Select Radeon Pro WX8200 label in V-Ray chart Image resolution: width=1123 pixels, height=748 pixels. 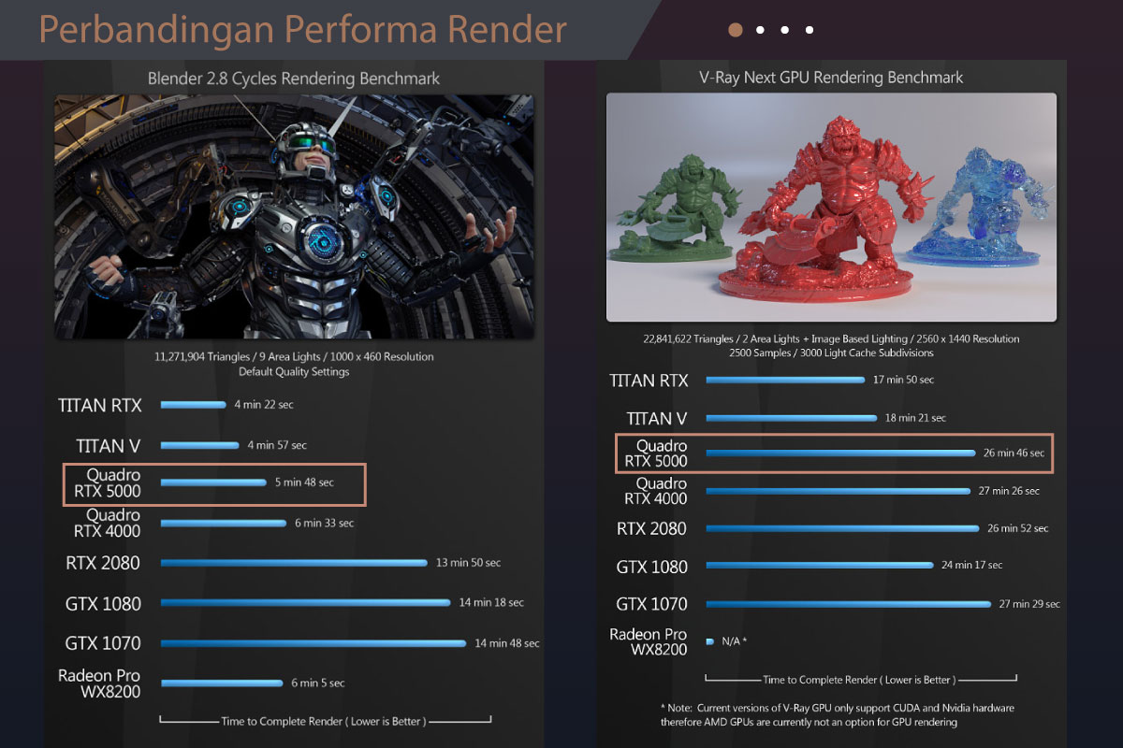(649, 641)
